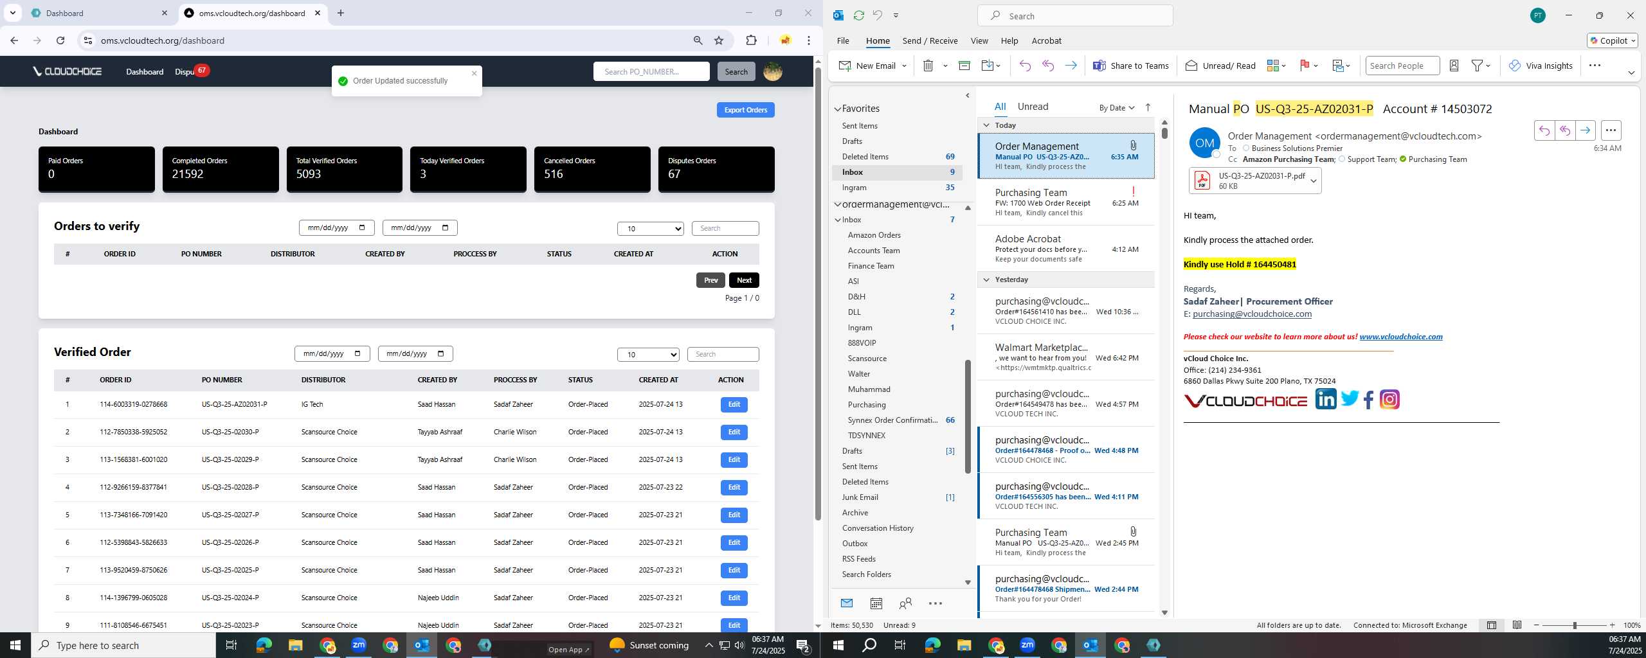The height and width of the screenshot is (658, 1646).
Task: Bookmark the page with the star icon
Action: coord(719,40)
